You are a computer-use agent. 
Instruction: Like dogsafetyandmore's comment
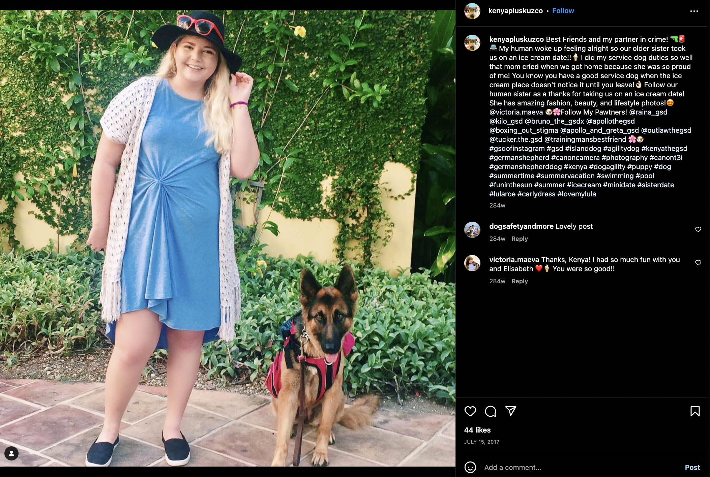click(x=698, y=229)
